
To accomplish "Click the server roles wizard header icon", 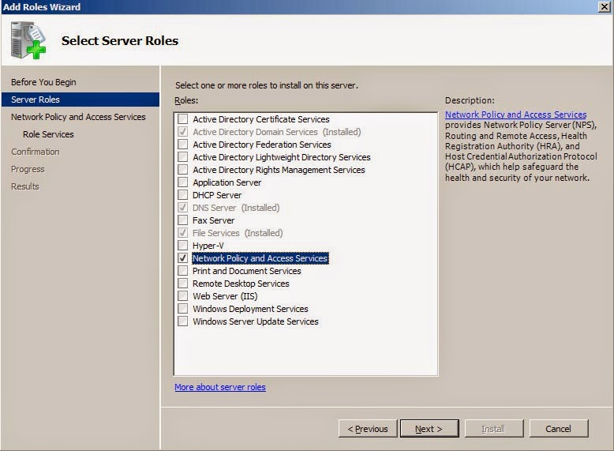I will pyautogui.click(x=28, y=40).
